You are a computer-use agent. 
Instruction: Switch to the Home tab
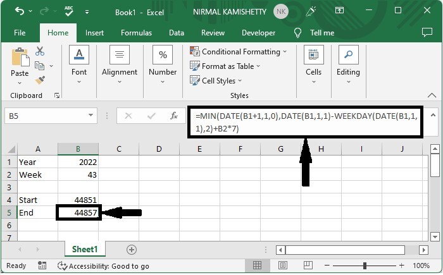click(x=58, y=33)
